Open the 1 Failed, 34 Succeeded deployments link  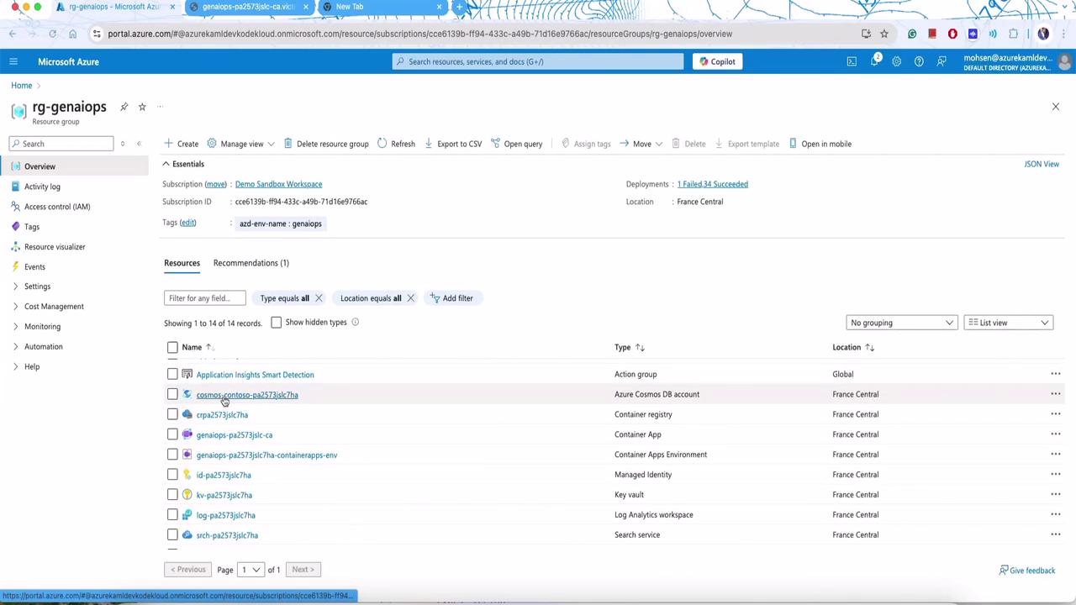click(x=712, y=184)
